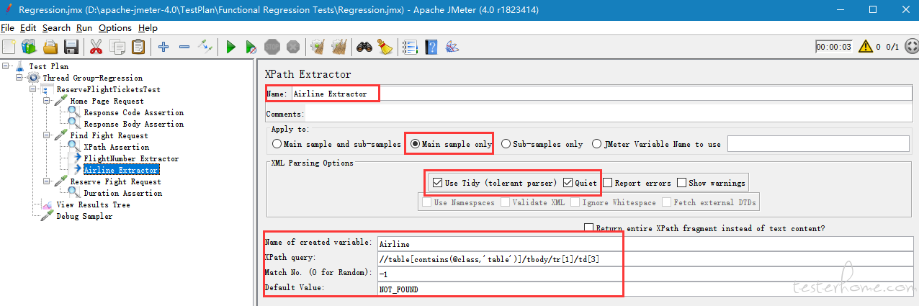The height and width of the screenshot is (306, 919).
Task: Select XPath Assertion tree item
Action: (116, 147)
